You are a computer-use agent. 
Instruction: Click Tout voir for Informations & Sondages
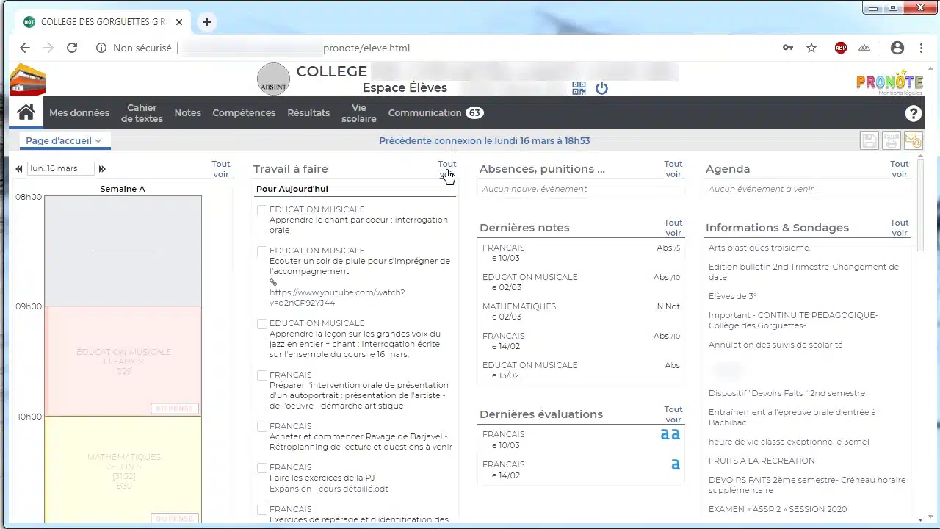tap(900, 228)
